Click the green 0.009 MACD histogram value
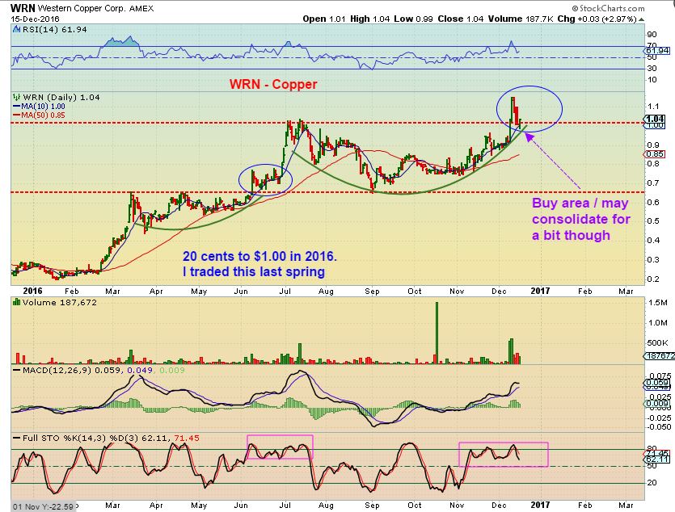 click(x=172, y=370)
